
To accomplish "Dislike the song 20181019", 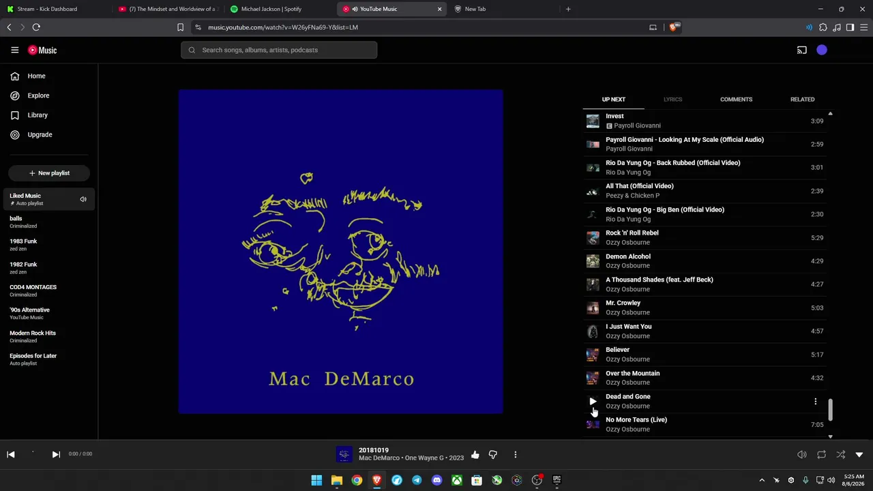I will [493, 455].
